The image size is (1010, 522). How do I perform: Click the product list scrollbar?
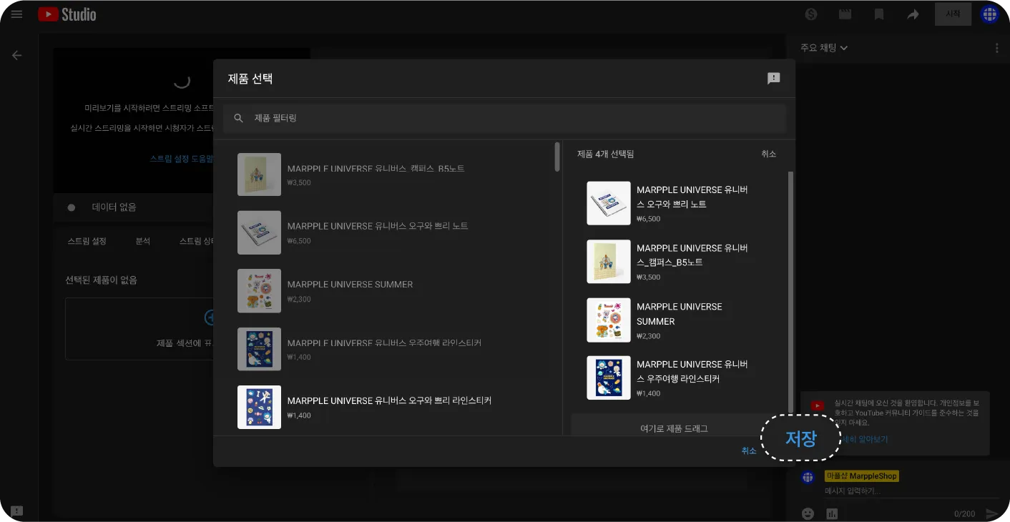click(x=557, y=157)
